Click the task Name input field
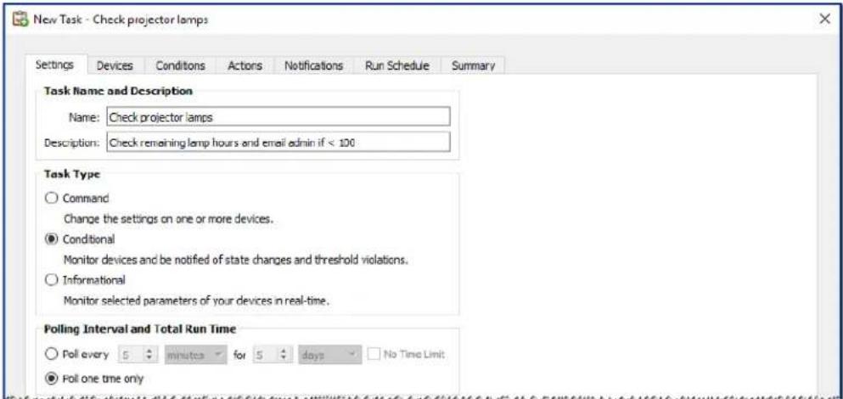This screenshot has width=843, height=399. point(278,117)
